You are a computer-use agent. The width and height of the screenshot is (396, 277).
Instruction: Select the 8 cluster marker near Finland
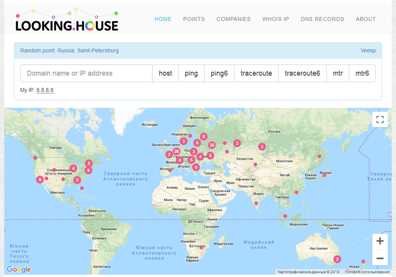204,136
